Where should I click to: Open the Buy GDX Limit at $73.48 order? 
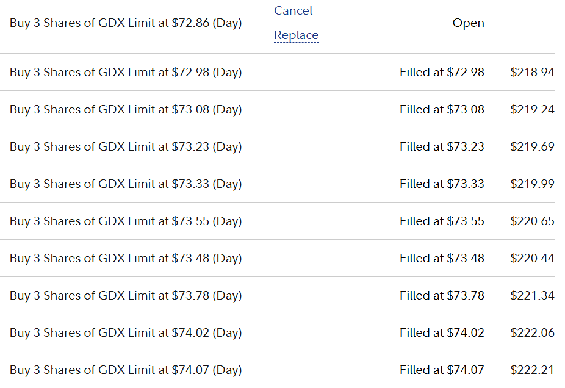(126, 259)
